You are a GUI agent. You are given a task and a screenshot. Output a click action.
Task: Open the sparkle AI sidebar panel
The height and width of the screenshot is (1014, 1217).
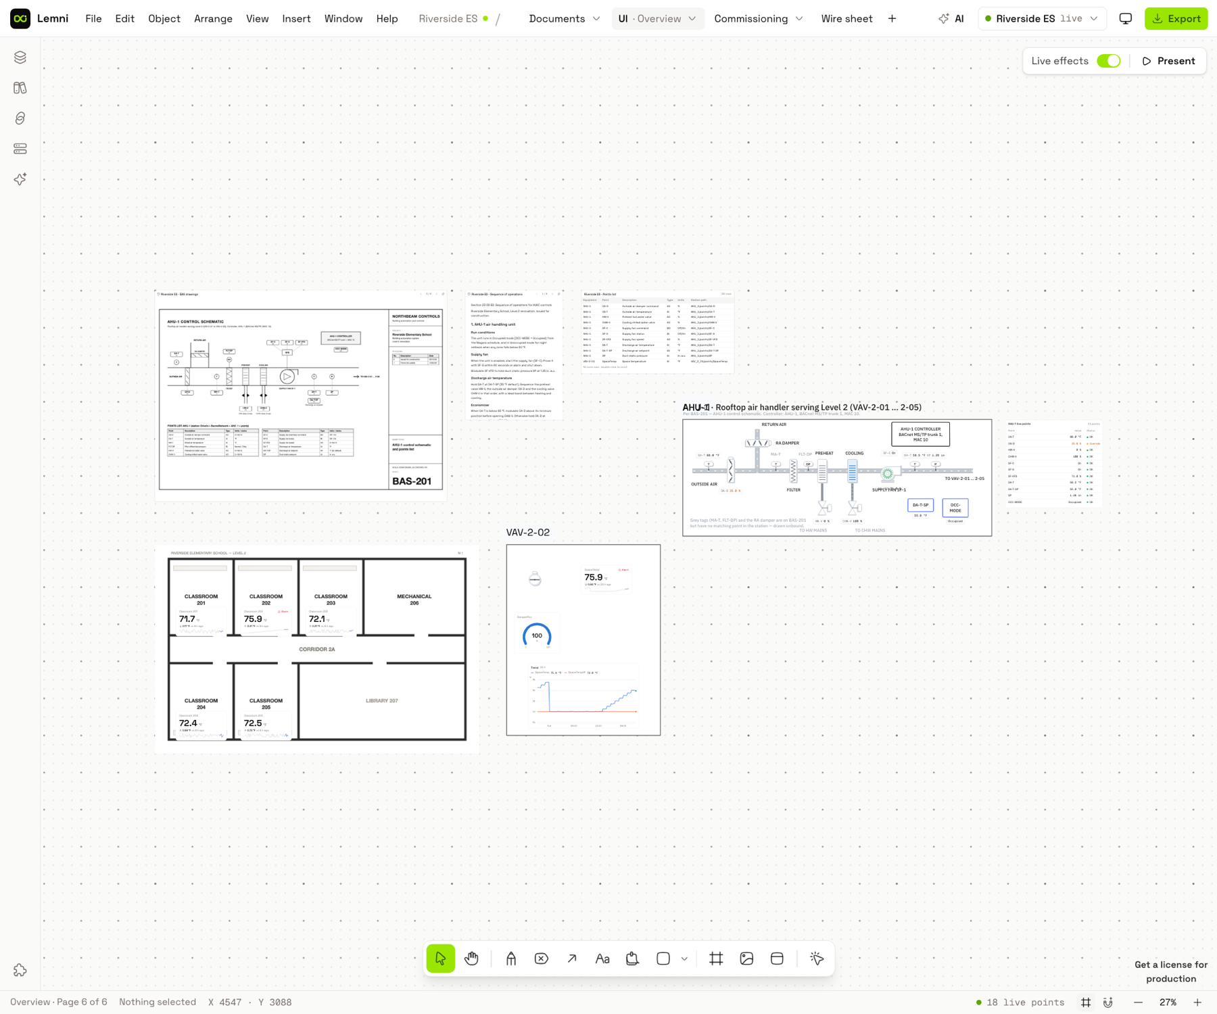coord(20,179)
